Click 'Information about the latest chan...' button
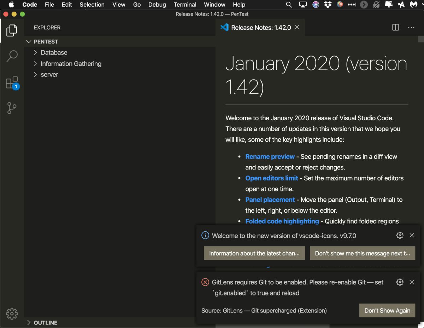The width and height of the screenshot is (424, 328). point(254,253)
